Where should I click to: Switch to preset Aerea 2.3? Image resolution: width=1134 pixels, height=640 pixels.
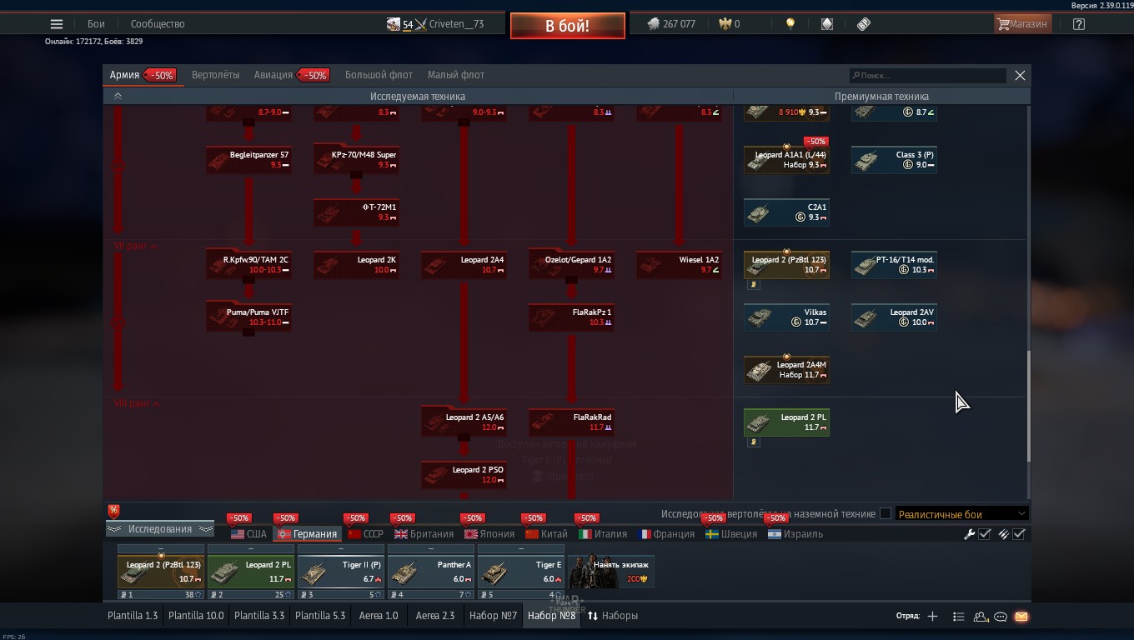point(435,616)
